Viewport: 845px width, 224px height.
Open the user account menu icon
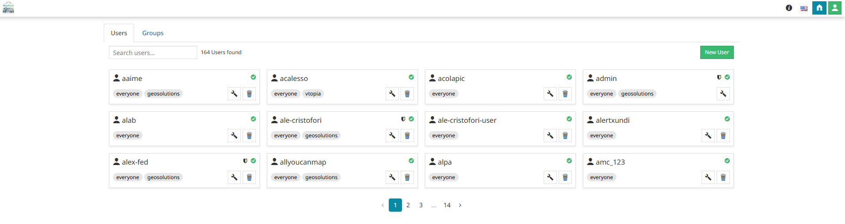tap(834, 8)
